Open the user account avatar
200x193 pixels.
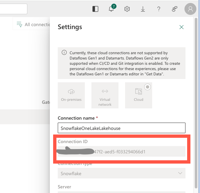coord(190,9)
